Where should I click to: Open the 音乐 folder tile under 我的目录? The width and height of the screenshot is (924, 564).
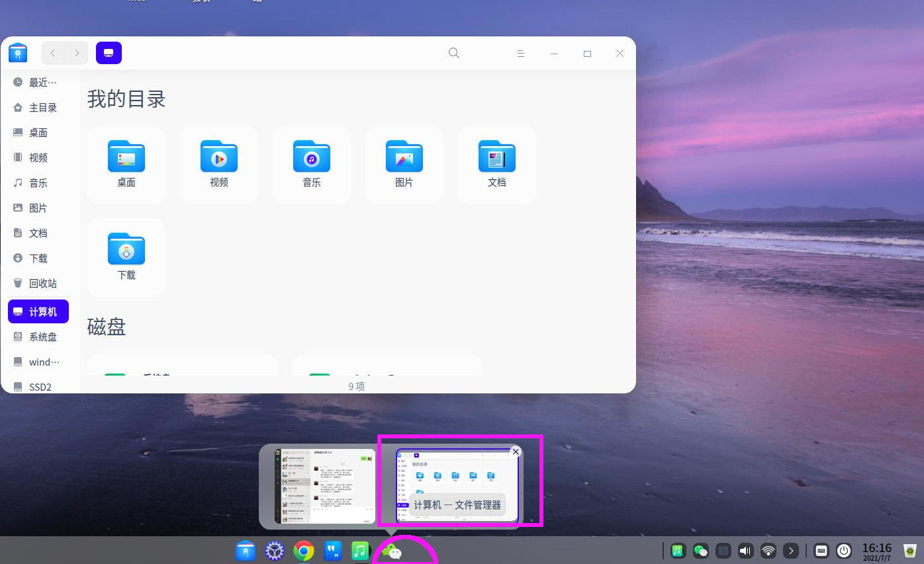click(x=312, y=165)
